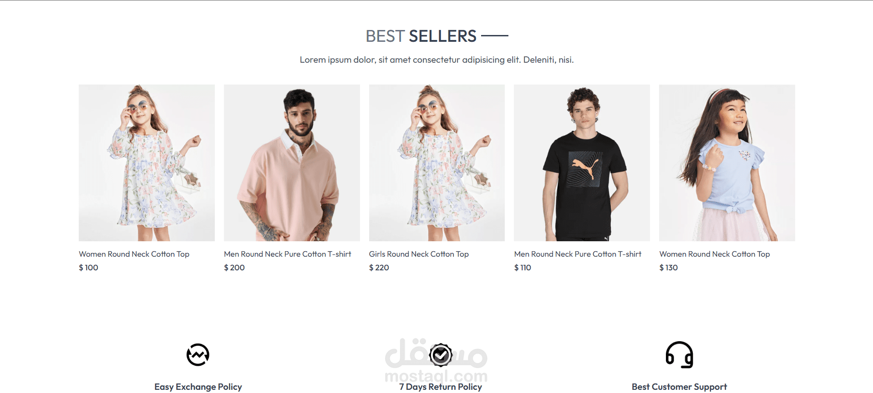This screenshot has height=393, width=873.
Task: Select Men Round Neck T-shirt priced $110
Action: point(578,254)
